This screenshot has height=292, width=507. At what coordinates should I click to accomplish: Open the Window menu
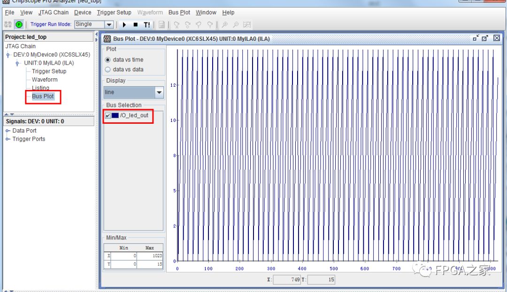tap(206, 13)
